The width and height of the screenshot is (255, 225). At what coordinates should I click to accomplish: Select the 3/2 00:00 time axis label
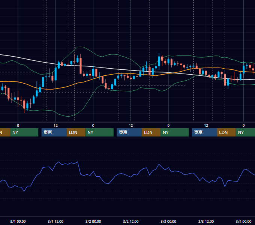(93, 221)
